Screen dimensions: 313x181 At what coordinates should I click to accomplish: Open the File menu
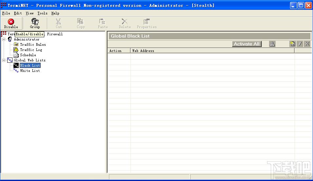(x=6, y=13)
